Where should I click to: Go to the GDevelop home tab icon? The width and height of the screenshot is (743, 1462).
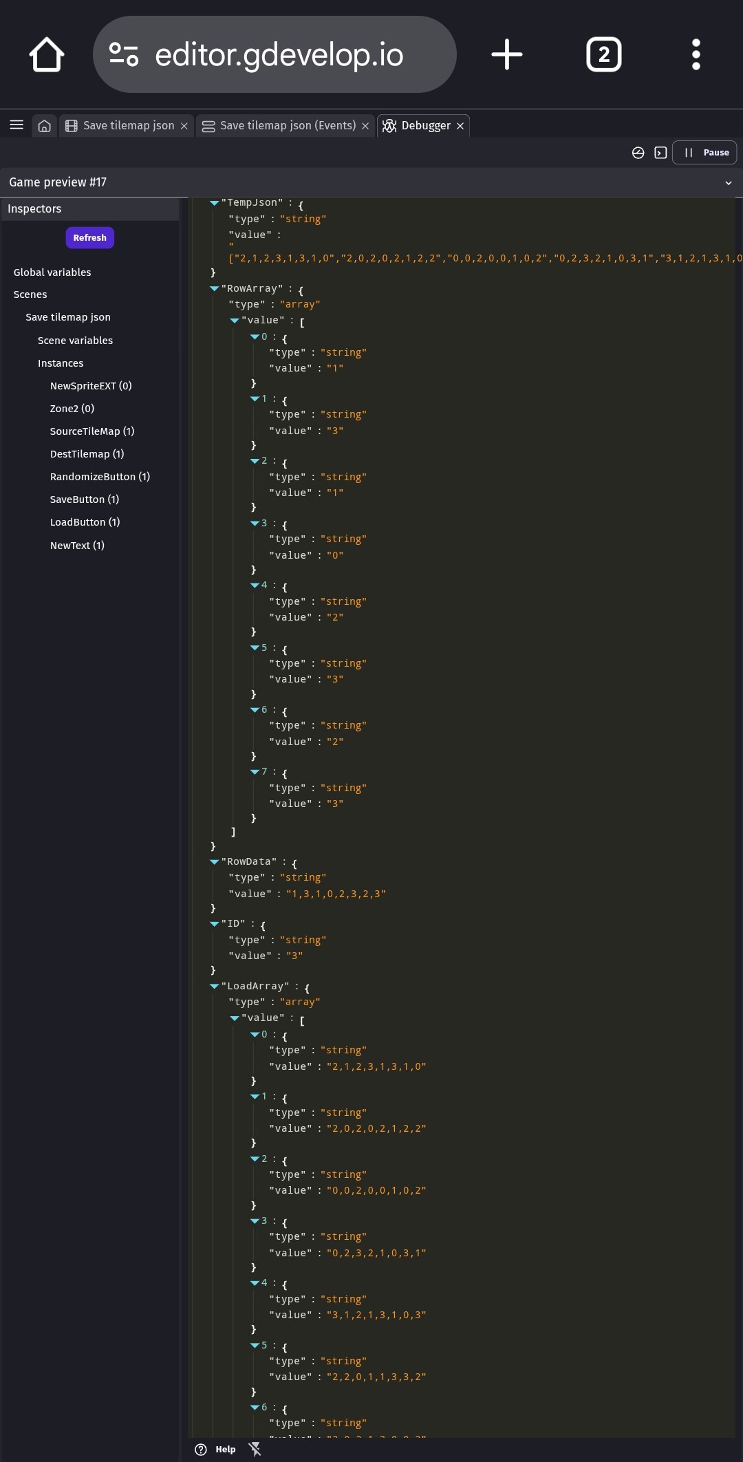[45, 126]
